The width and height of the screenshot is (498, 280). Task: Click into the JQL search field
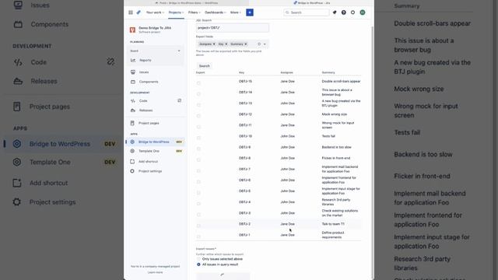coord(232,28)
